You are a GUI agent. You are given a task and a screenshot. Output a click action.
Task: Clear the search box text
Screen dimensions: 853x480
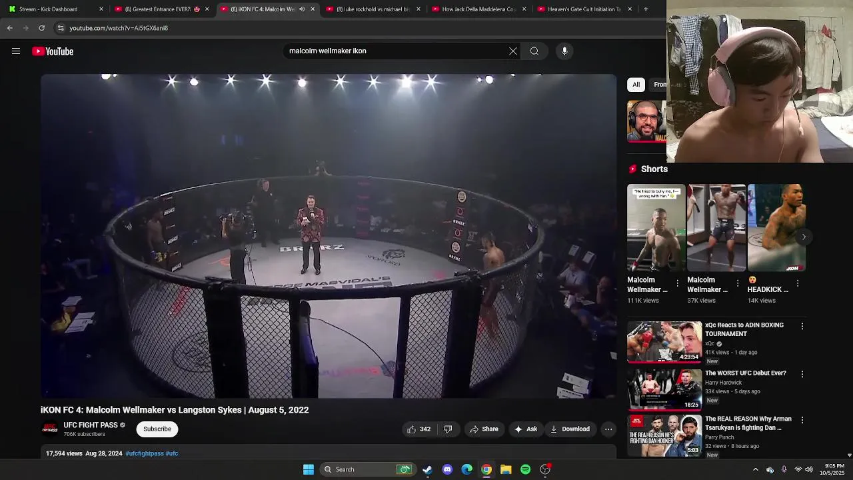pos(513,51)
